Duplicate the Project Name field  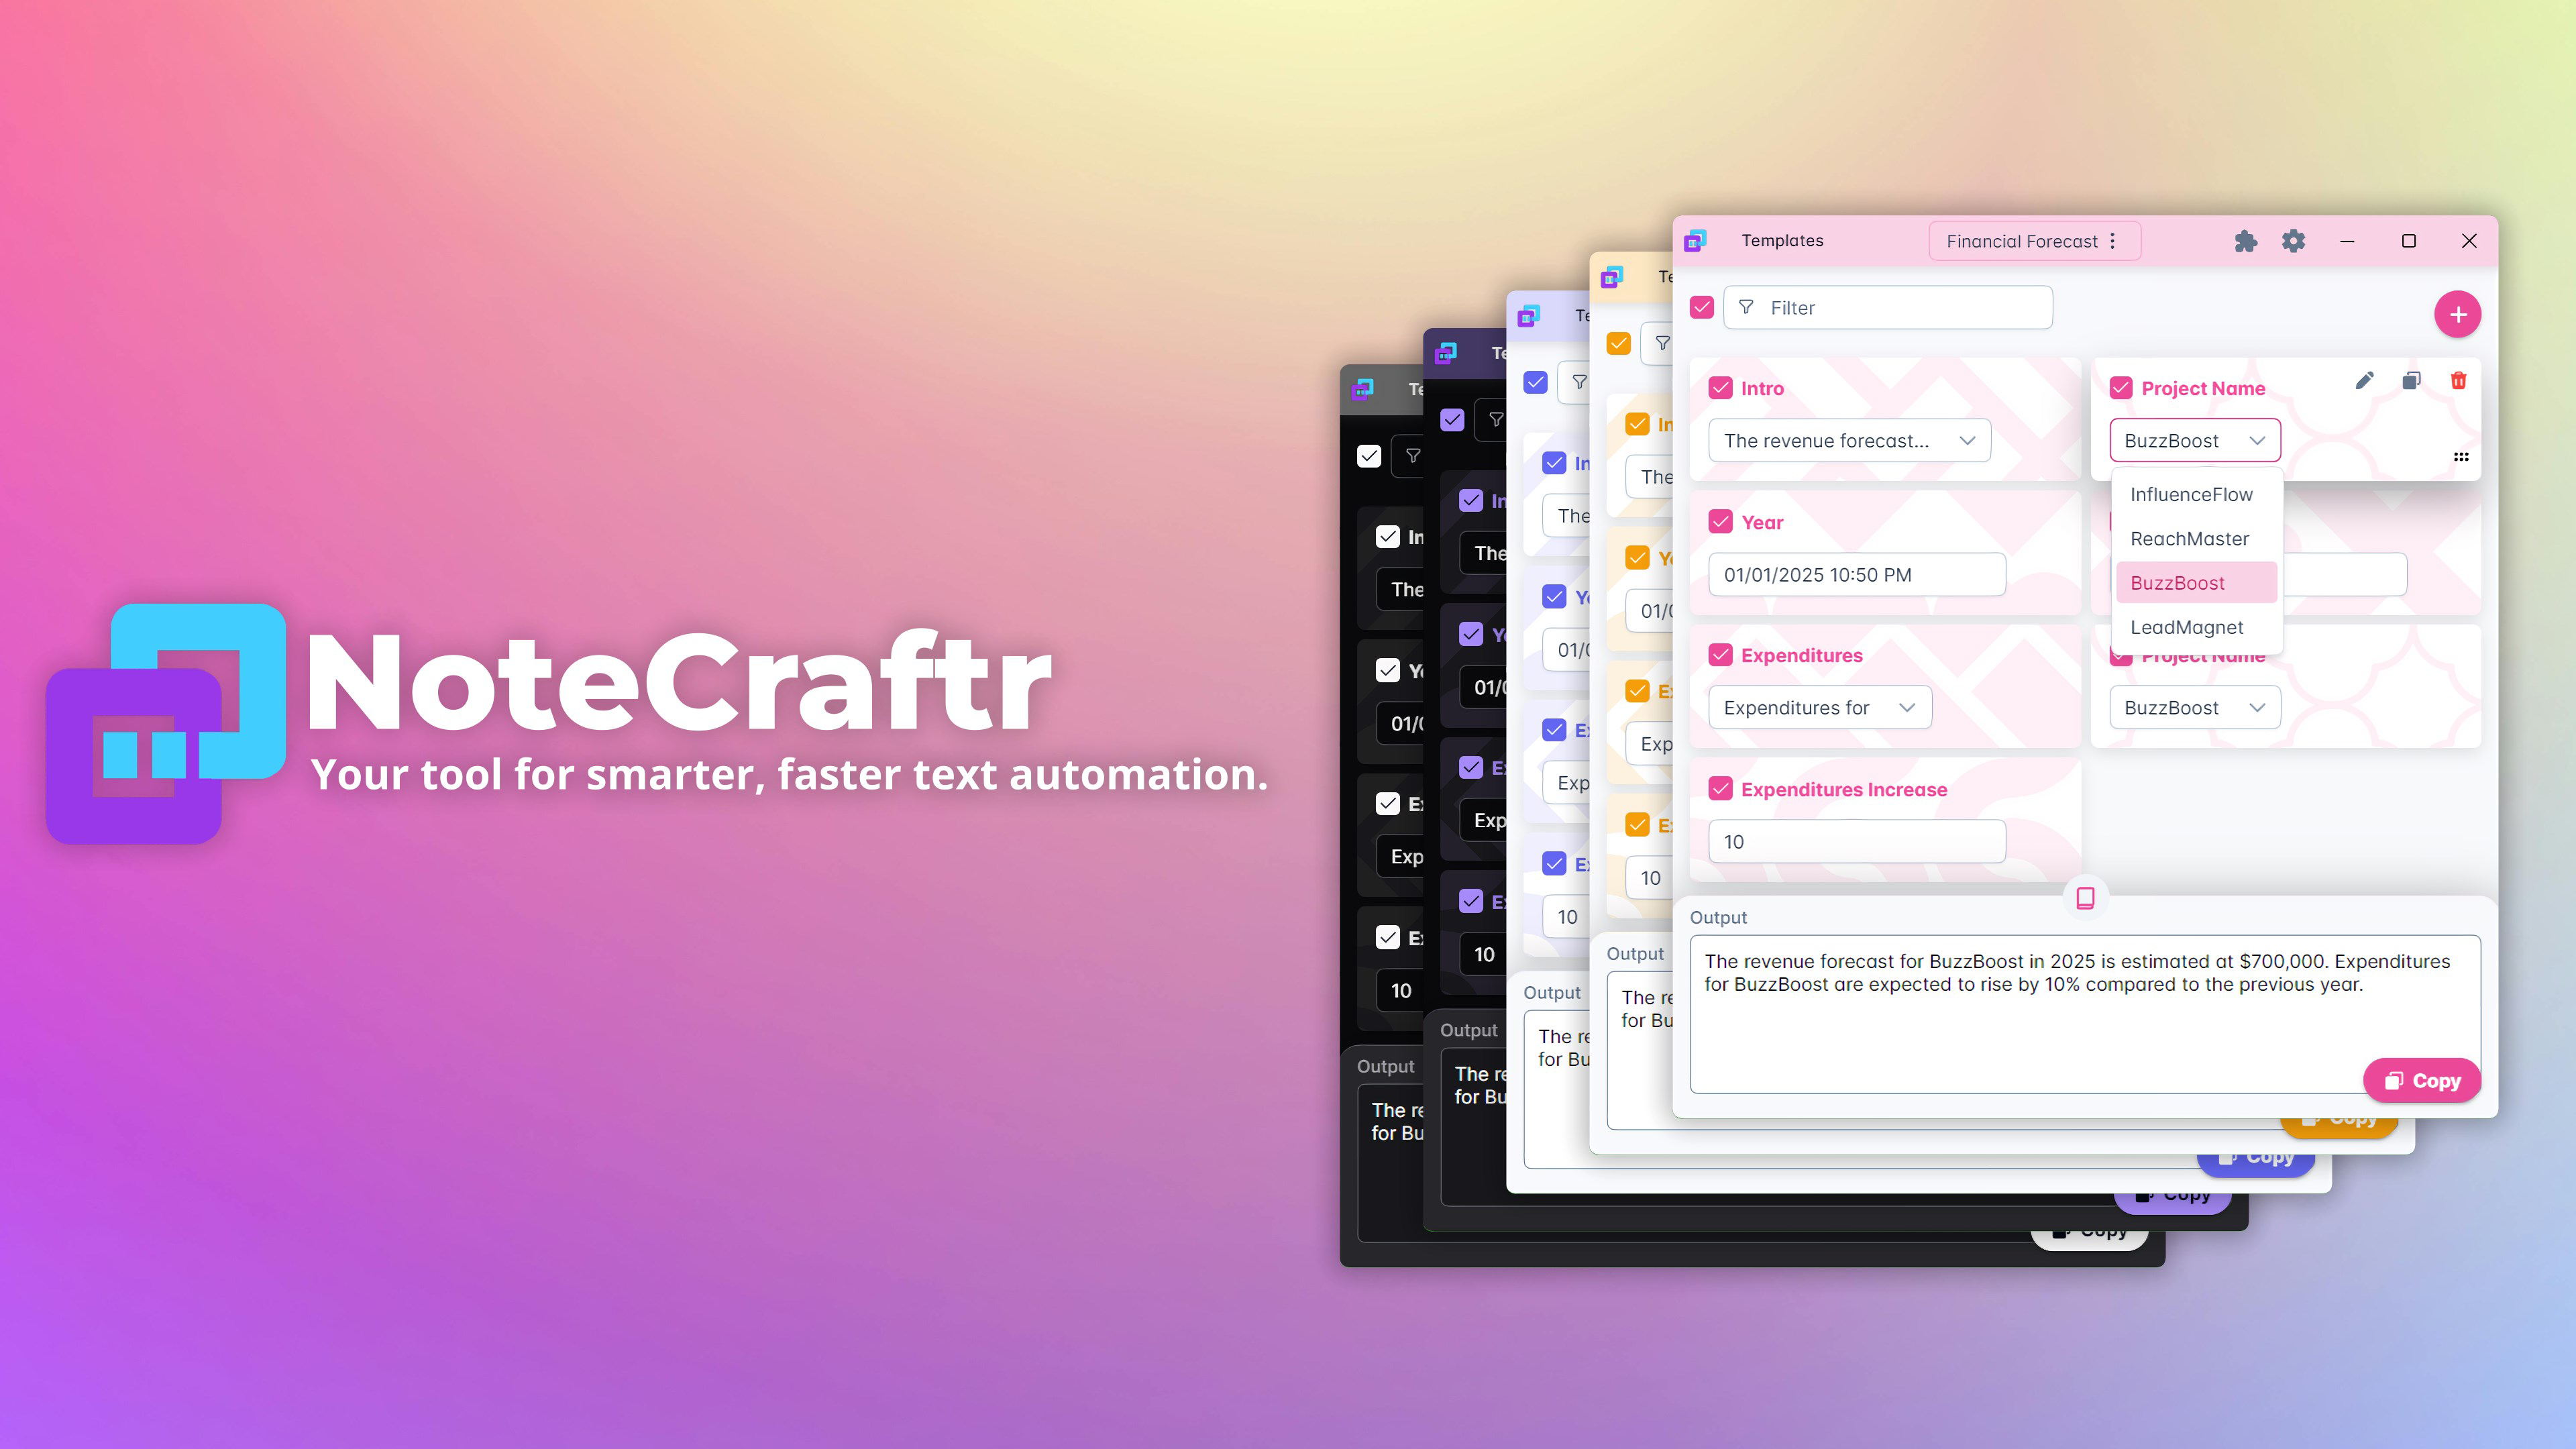(2411, 380)
